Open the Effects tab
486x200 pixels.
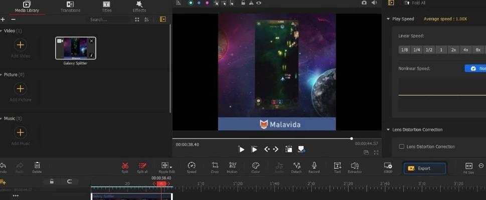coord(139,7)
